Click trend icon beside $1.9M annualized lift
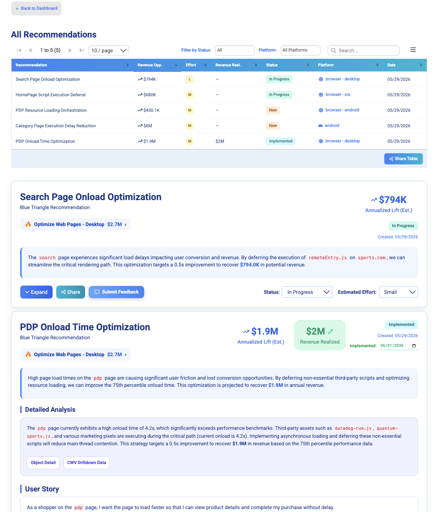 coord(246,331)
